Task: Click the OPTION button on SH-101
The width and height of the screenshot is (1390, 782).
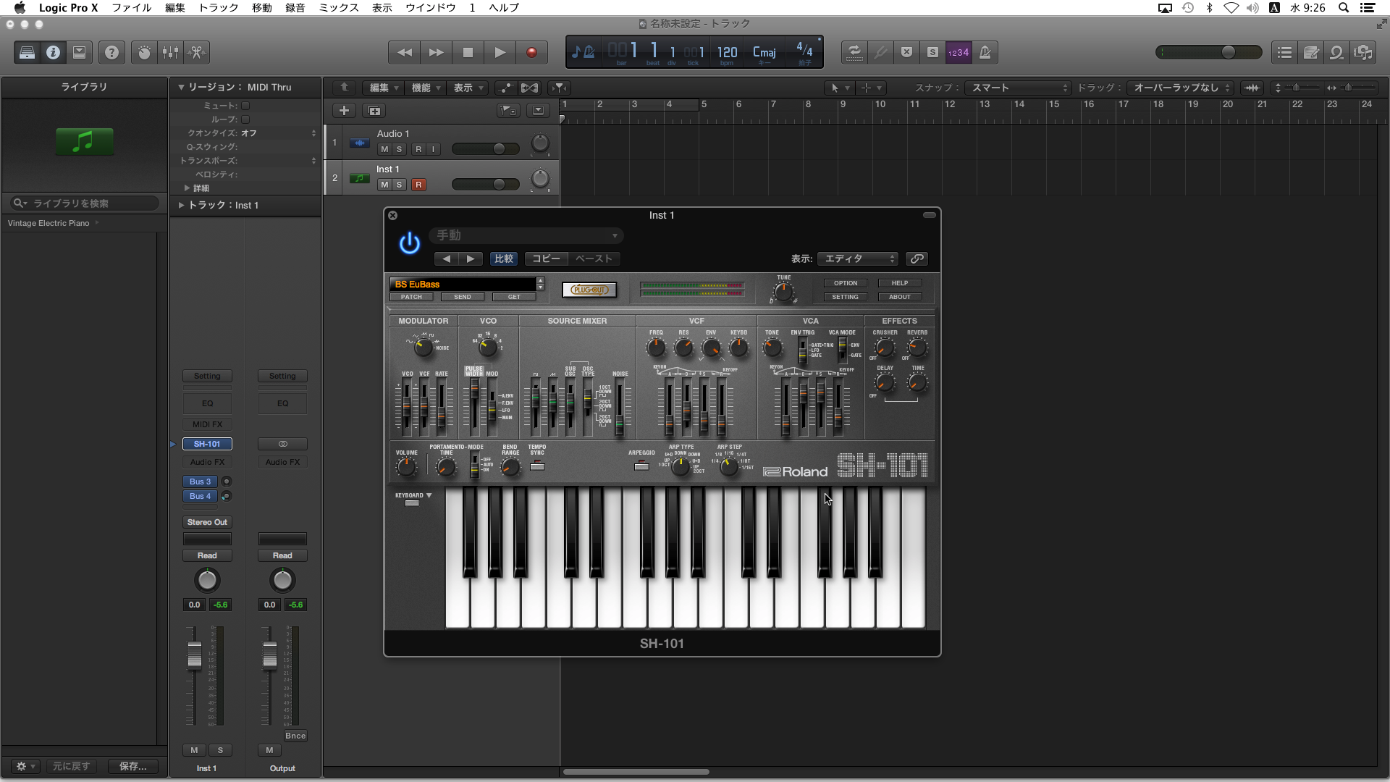Action: tap(845, 283)
